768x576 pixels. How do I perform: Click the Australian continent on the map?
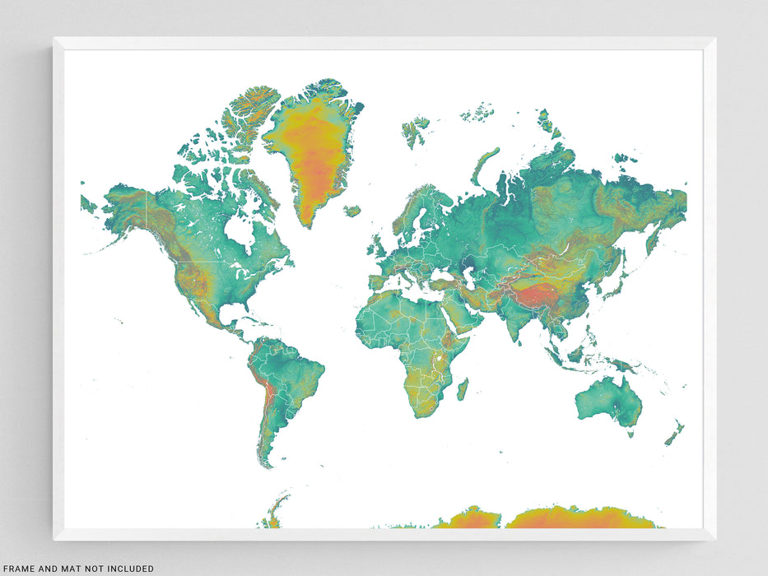(x=608, y=402)
